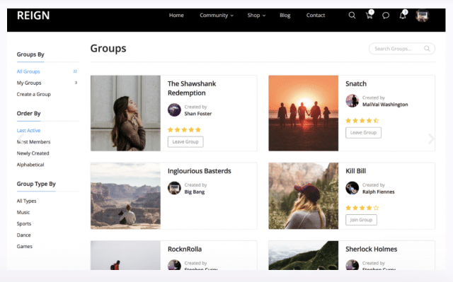453x282 pixels.
Task: Click the Kill Bill group photo
Action: coord(304,196)
